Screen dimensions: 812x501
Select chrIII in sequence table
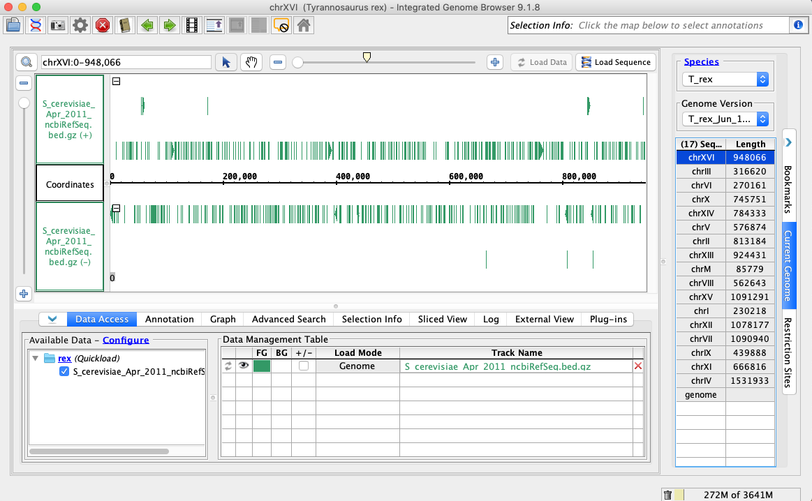[x=701, y=172]
